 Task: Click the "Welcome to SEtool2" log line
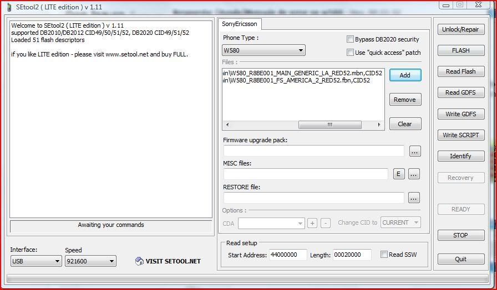click(67, 25)
